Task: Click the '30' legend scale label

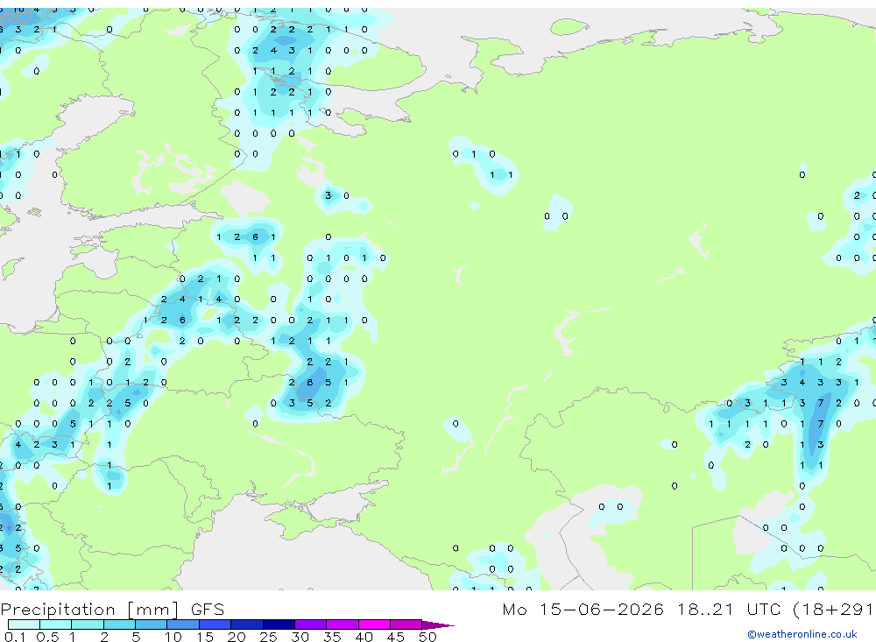Action: [x=300, y=637]
